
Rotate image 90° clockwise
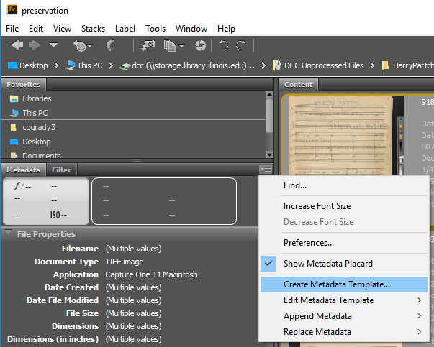(x=241, y=45)
